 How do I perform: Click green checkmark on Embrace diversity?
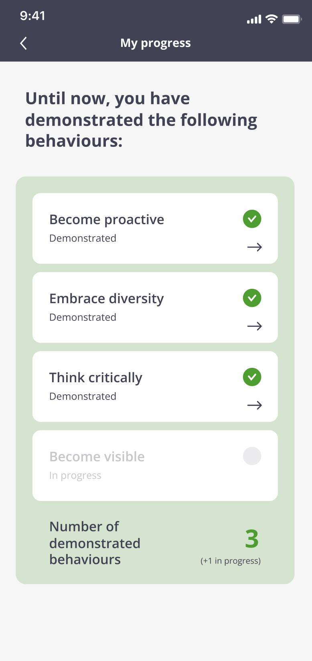(252, 298)
